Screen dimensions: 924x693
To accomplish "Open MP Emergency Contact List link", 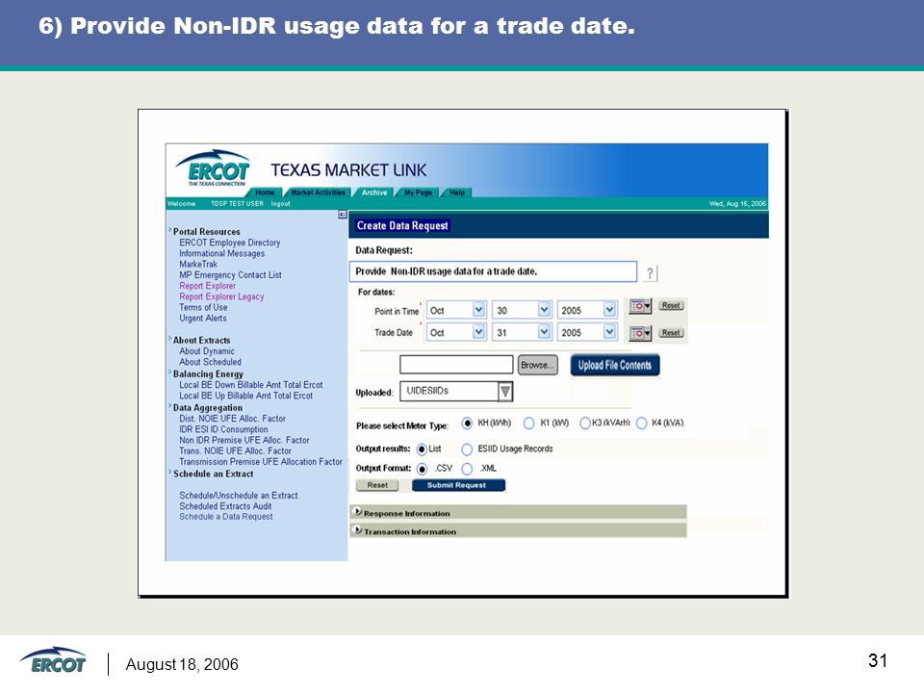I will (x=230, y=275).
